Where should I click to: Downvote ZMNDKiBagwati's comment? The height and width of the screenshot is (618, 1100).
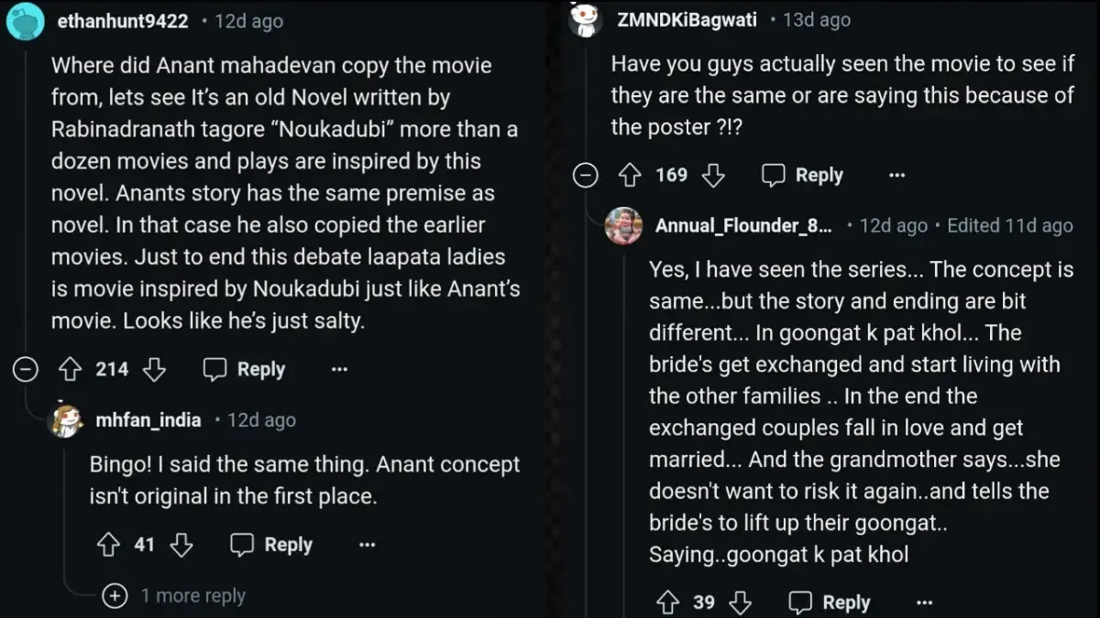point(713,174)
